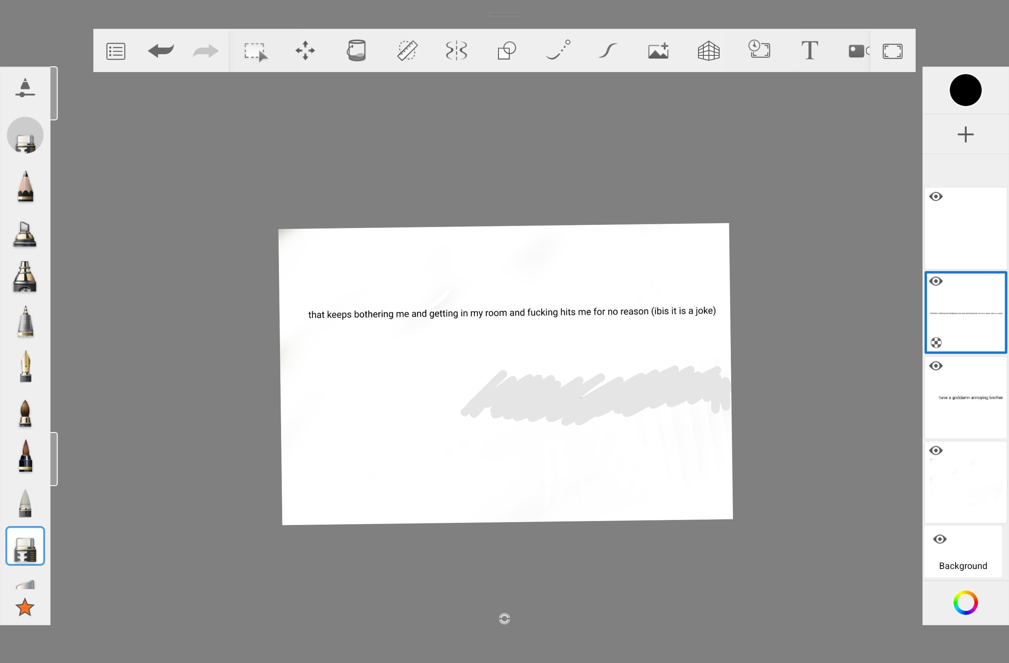The height and width of the screenshot is (663, 1009).
Task: Redo the last undone action
Action: click(206, 51)
